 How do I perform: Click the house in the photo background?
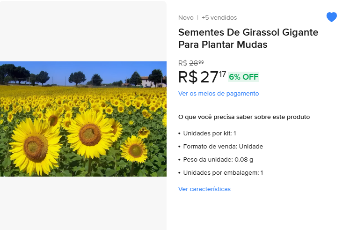coord(150,82)
